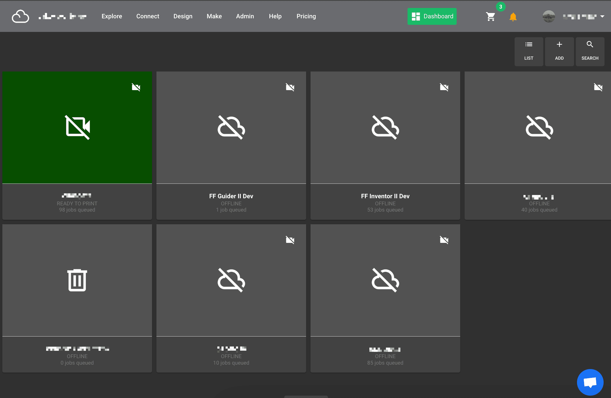Click the Add printer button
Viewport: 611px width, 398px height.
(559, 51)
